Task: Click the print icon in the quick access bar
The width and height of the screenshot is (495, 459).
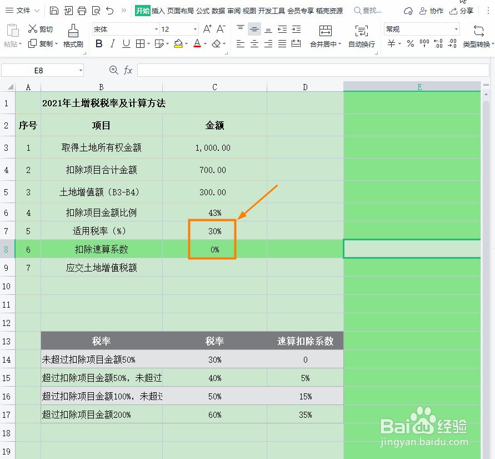Action: click(x=82, y=11)
